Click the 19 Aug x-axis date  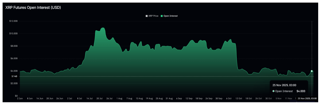149,99
